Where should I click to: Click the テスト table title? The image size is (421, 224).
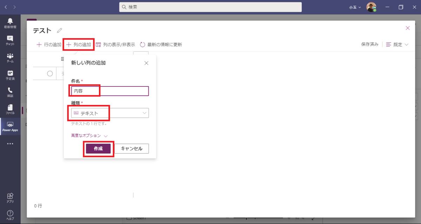point(42,30)
